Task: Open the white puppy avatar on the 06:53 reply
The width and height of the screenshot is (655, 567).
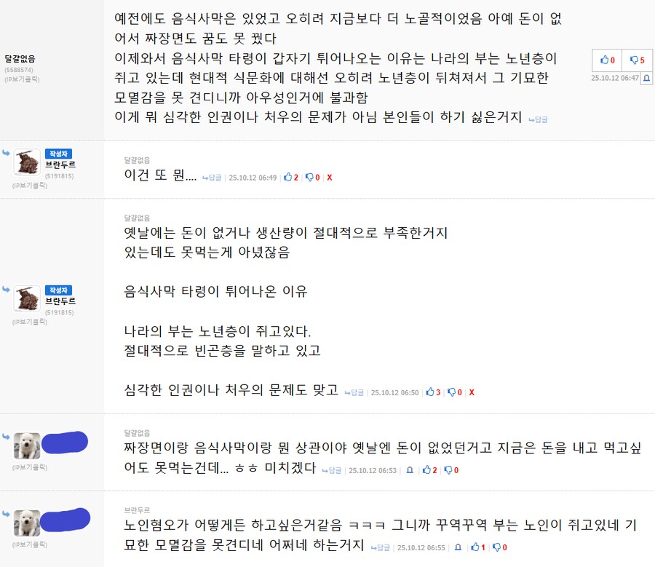Action: pos(27,446)
